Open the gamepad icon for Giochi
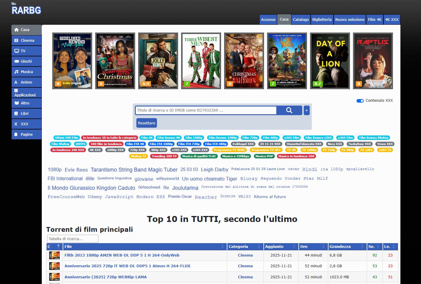 click(16, 61)
